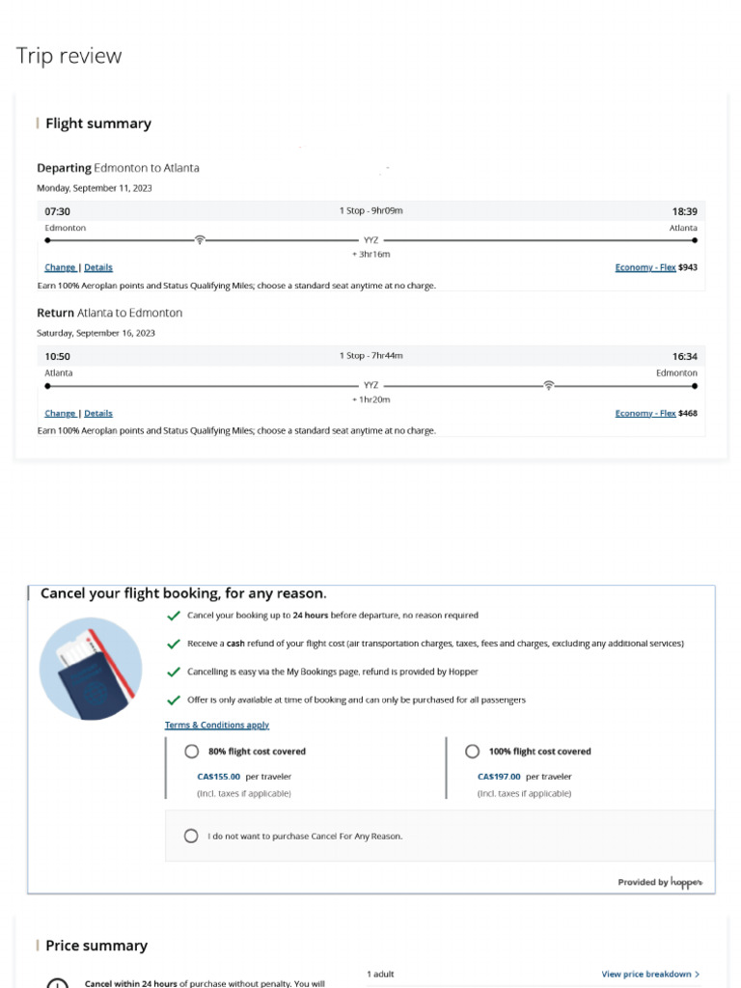This screenshot has height=988, width=741.
Task: Click the green checkmark beside My Bookings text
Action: [174, 672]
